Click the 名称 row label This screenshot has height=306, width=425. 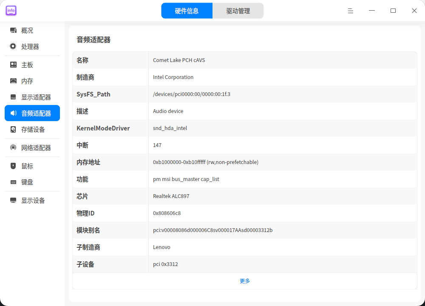82,60
